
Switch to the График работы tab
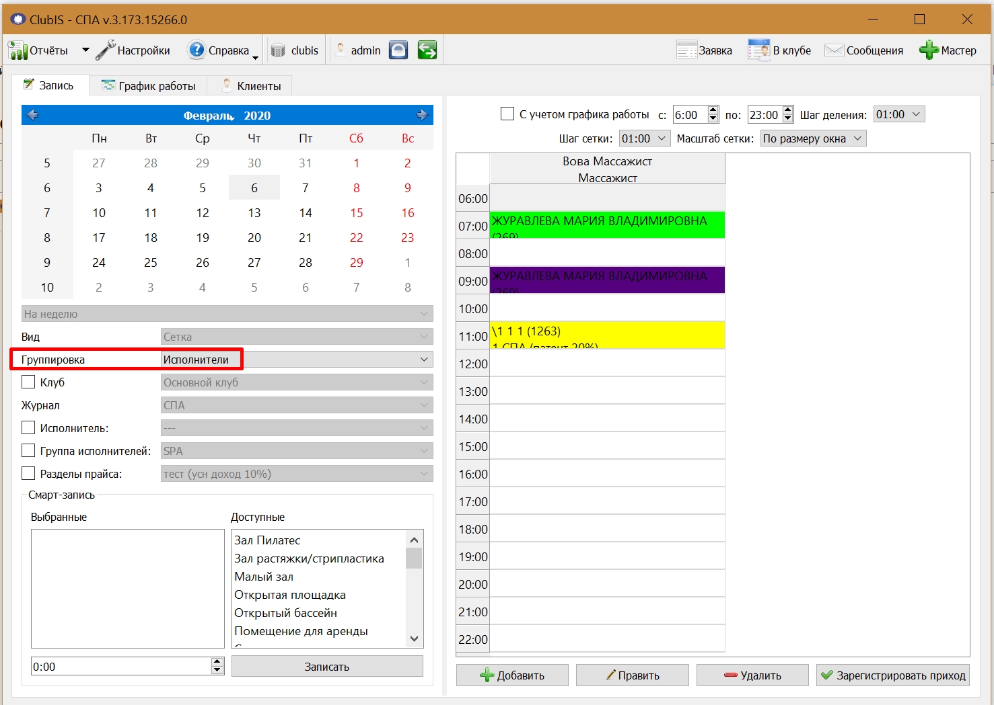pyautogui.click(x=148, y=85)
